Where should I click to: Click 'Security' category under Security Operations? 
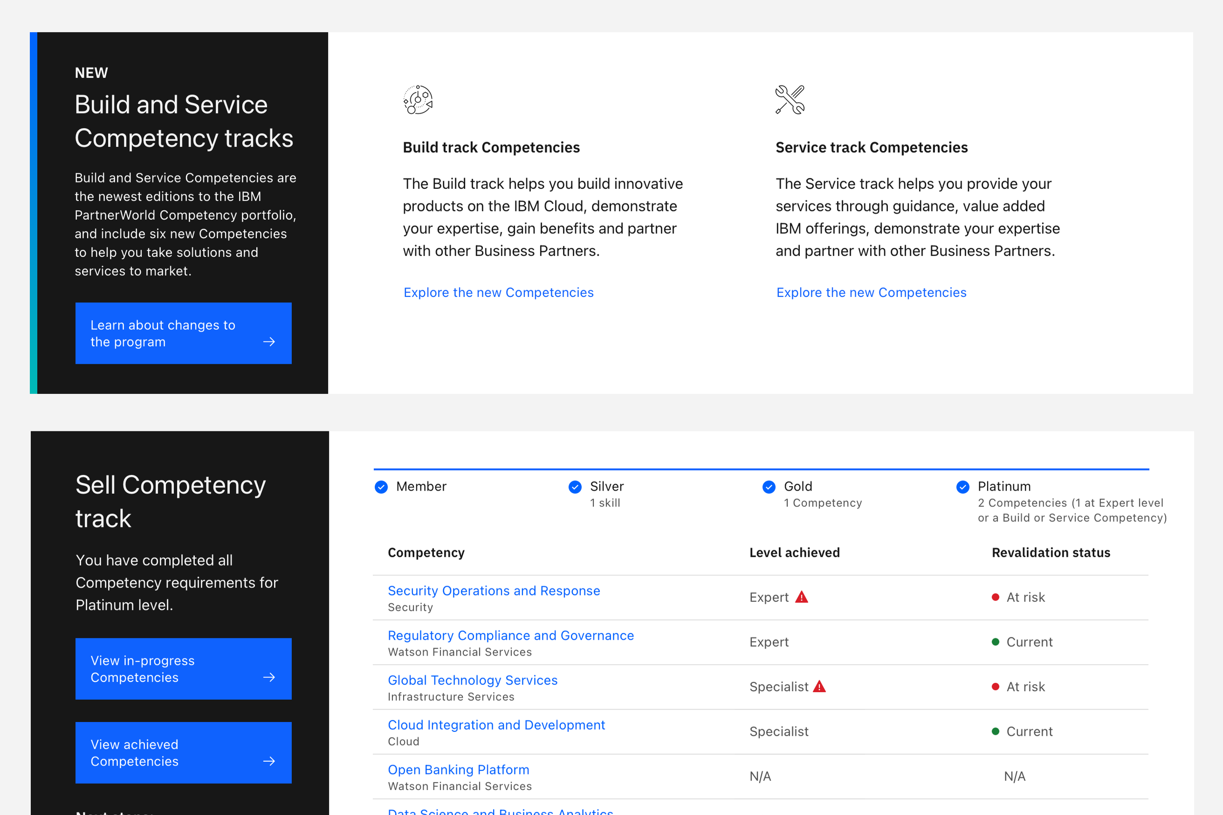click(410, 607)
